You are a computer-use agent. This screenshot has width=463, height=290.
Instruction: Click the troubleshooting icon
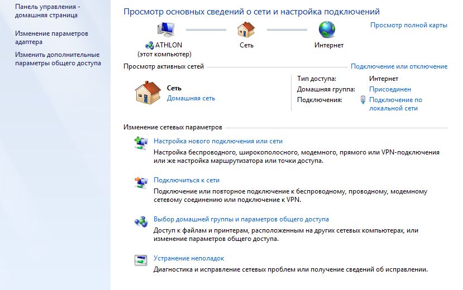141,260
